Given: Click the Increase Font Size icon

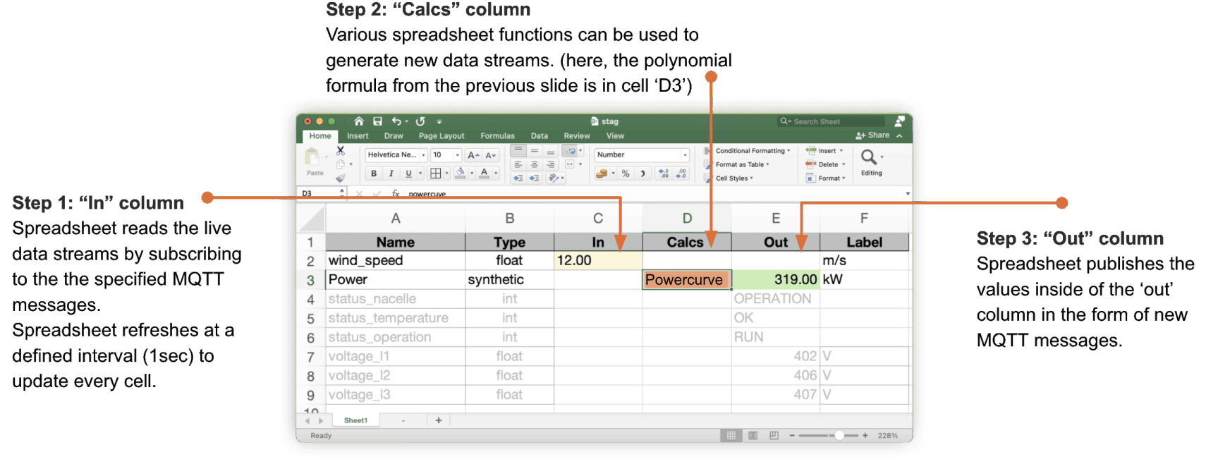Looking at the screenshot, I should coord(473,155).
